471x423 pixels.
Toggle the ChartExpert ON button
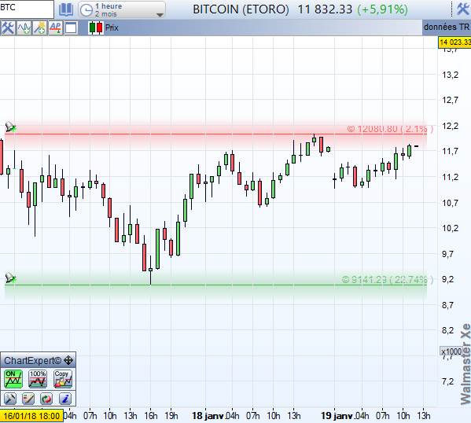[x=13, y=378]
